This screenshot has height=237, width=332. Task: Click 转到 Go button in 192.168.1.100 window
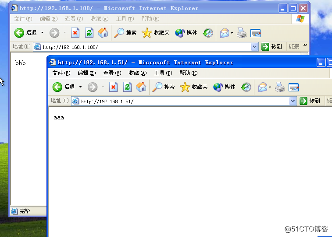point(271,47)
